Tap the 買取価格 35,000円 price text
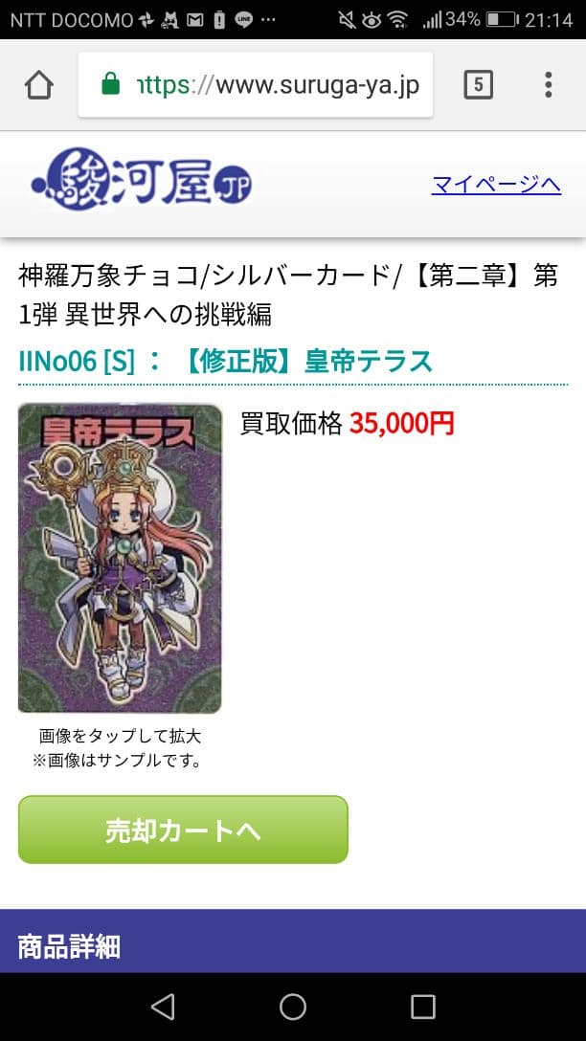This screenshot has width=586, height=1041. pos(347,423)
